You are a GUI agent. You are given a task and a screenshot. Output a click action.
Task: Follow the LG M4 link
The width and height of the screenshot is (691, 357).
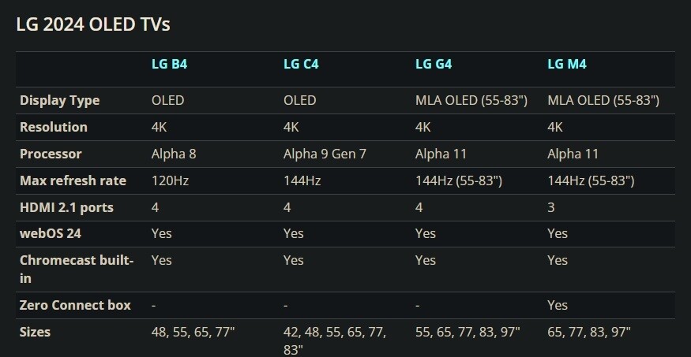[x=565, y=64]
